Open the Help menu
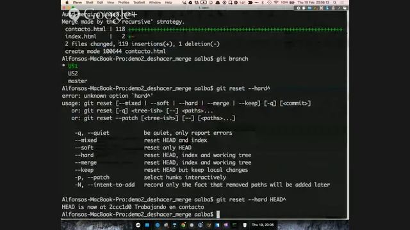This screenshot has width=410, height=230. [x=168, y=3]
